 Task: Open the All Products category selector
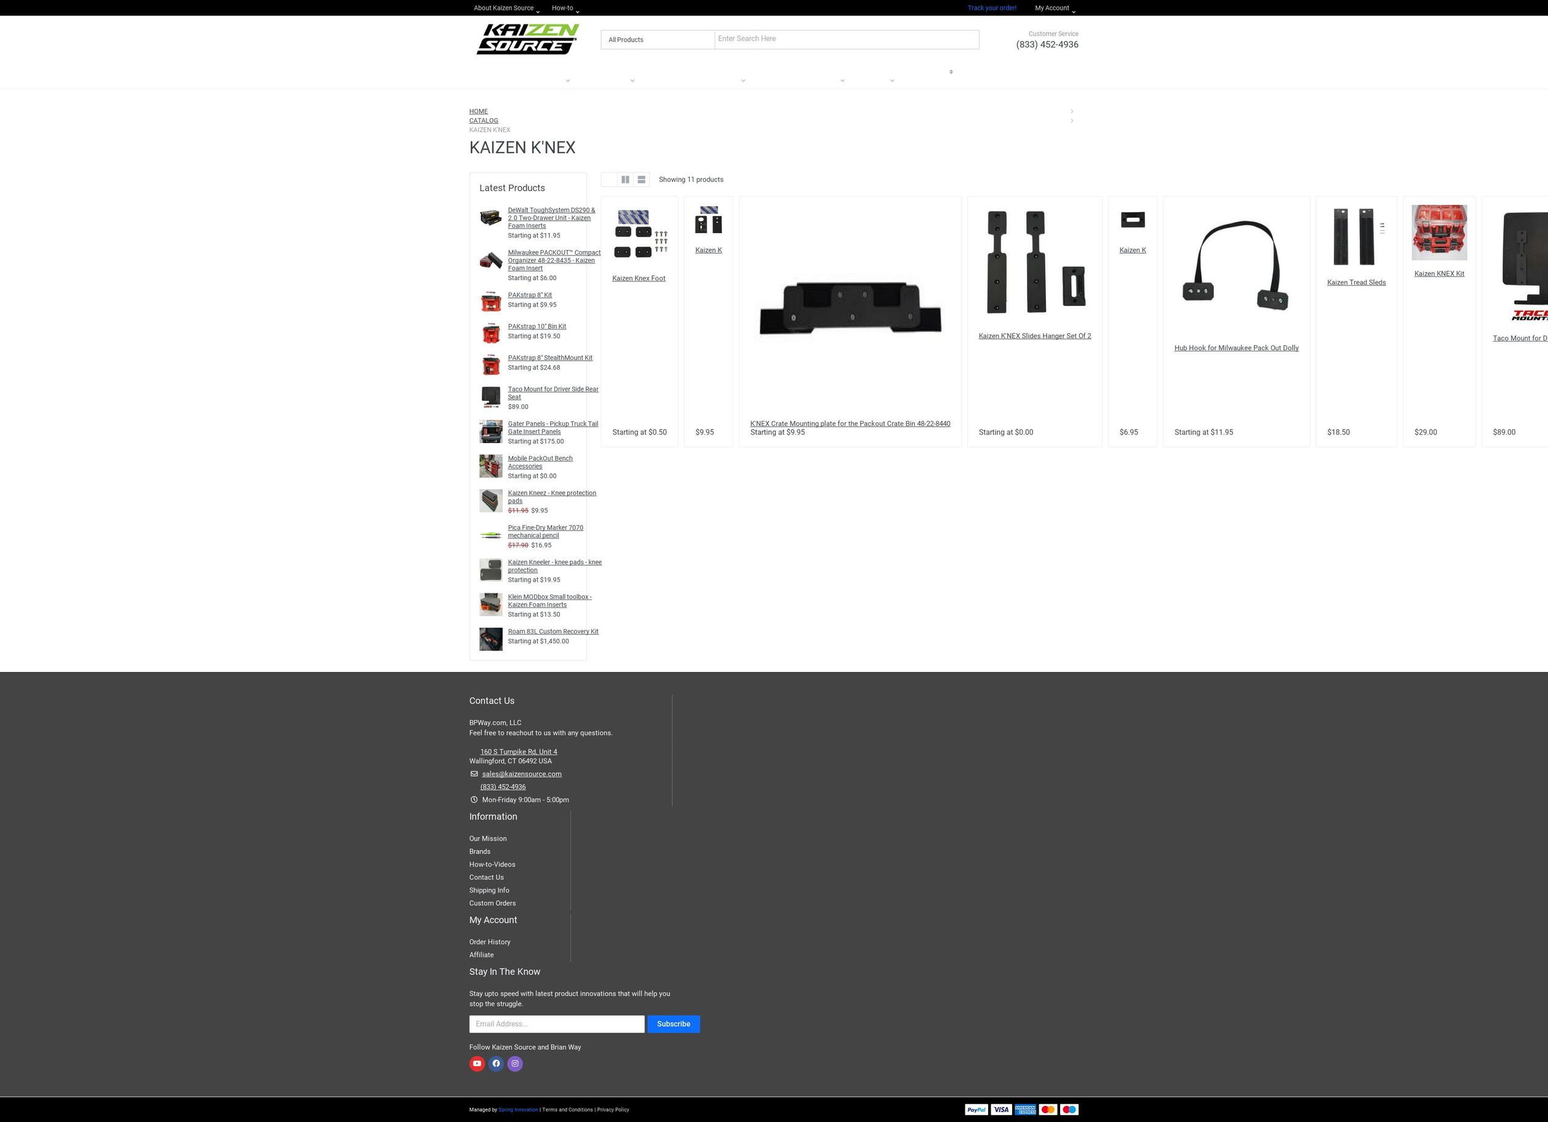(658, 39)
